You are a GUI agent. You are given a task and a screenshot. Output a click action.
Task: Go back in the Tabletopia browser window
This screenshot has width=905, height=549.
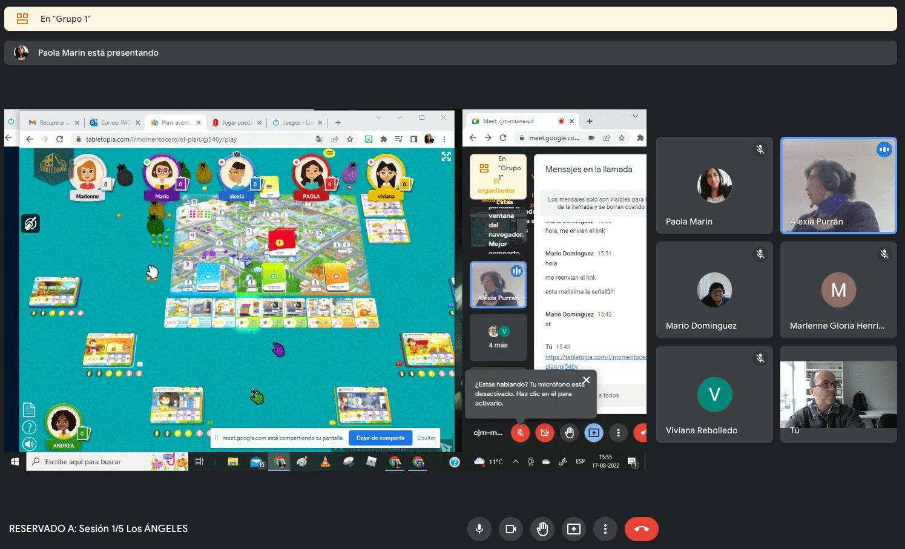point(29,139)
